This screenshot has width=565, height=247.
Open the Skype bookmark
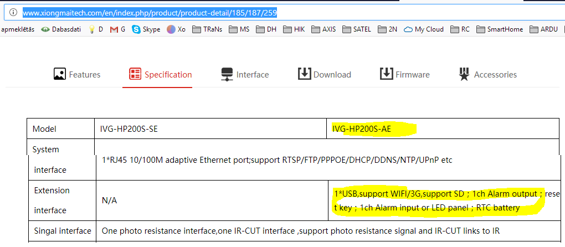146,29
